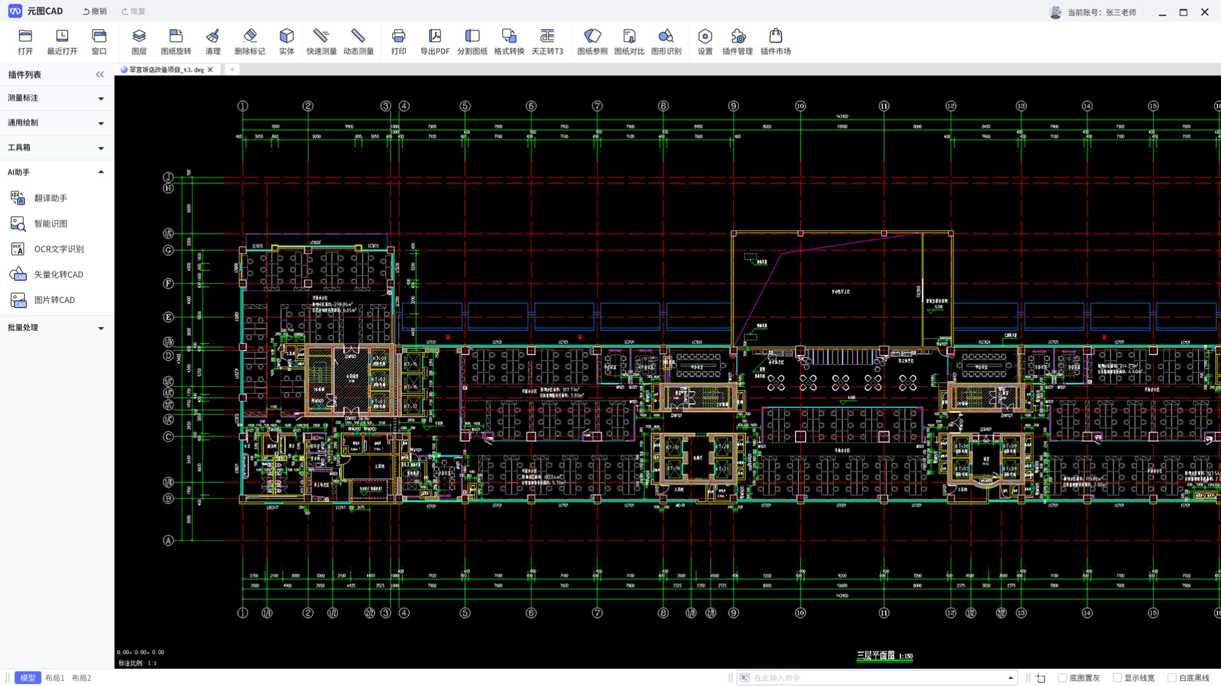
Task: Click the 导出PDF export icon
Action: (x=434, y=42)
